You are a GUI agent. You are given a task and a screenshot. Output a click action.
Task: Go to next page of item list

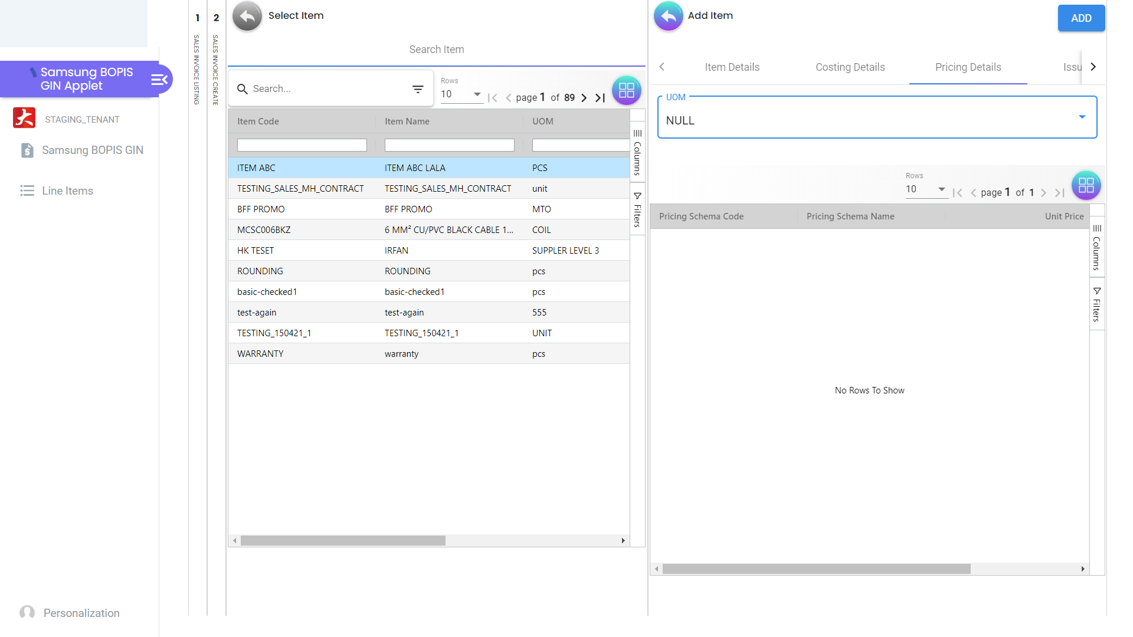tap(584, 98)
